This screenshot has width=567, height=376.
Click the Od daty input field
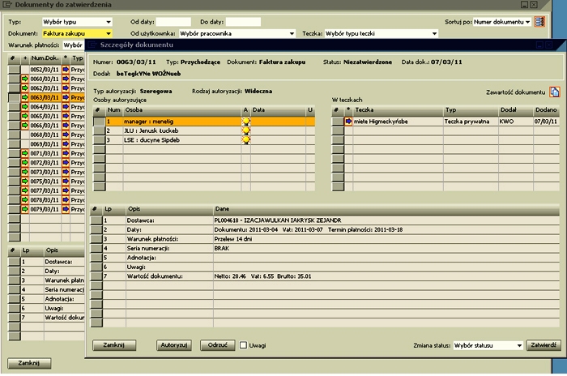coord(173,22)
